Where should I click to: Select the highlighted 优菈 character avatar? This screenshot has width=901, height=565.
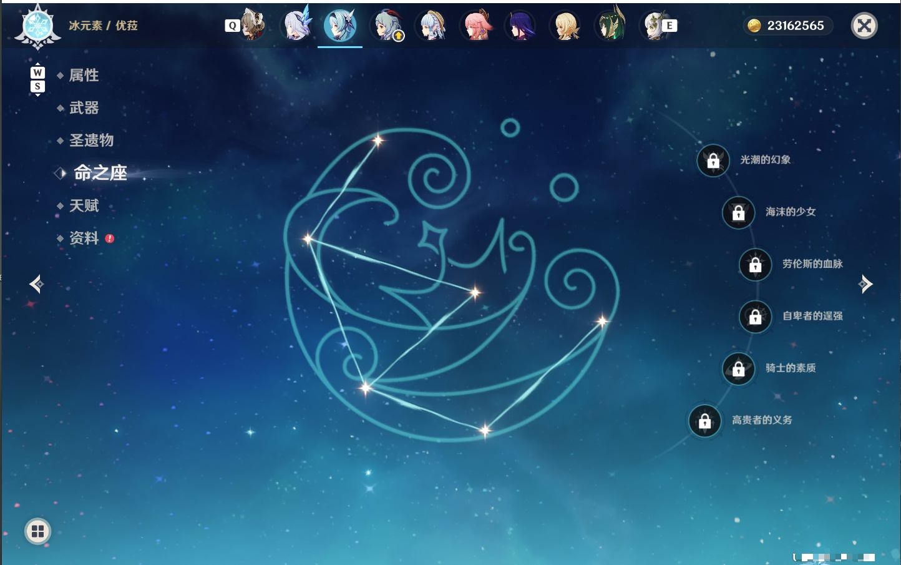point(340,26)
